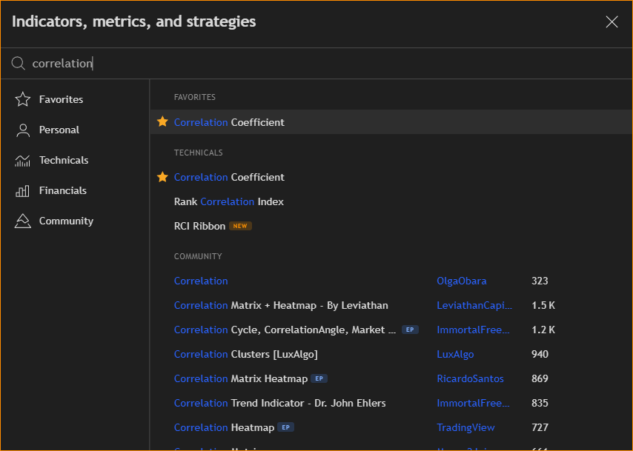
Task: Open author OlgaObara's profile link
Action: [x=462, y=281]
